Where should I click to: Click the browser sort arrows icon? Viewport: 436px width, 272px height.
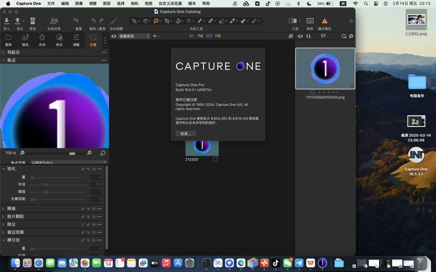click(x=308, y=36)
